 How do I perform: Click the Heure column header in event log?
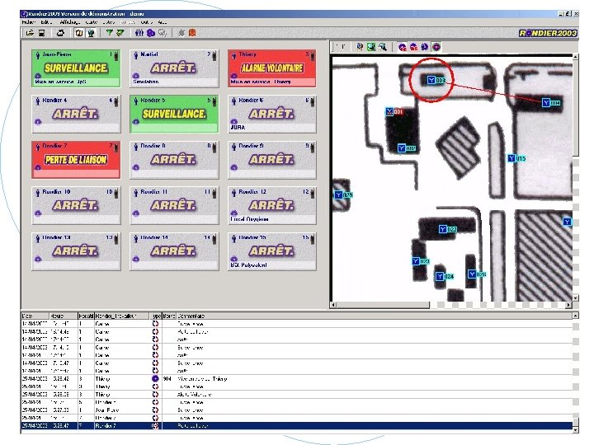click(x=64, y=316)
